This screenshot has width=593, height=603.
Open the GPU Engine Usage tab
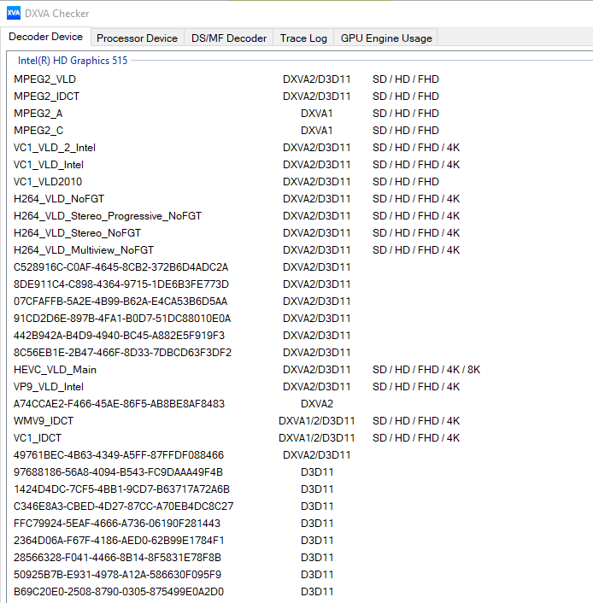coord(386,38)
